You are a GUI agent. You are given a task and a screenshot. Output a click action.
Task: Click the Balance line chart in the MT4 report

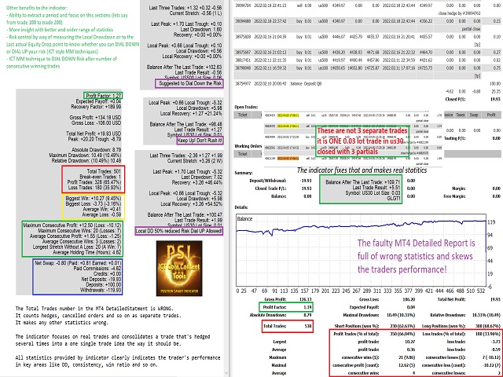point(361,250)
